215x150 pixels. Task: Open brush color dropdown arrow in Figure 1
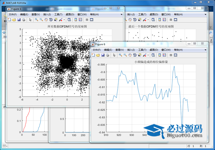coord(64,20)
